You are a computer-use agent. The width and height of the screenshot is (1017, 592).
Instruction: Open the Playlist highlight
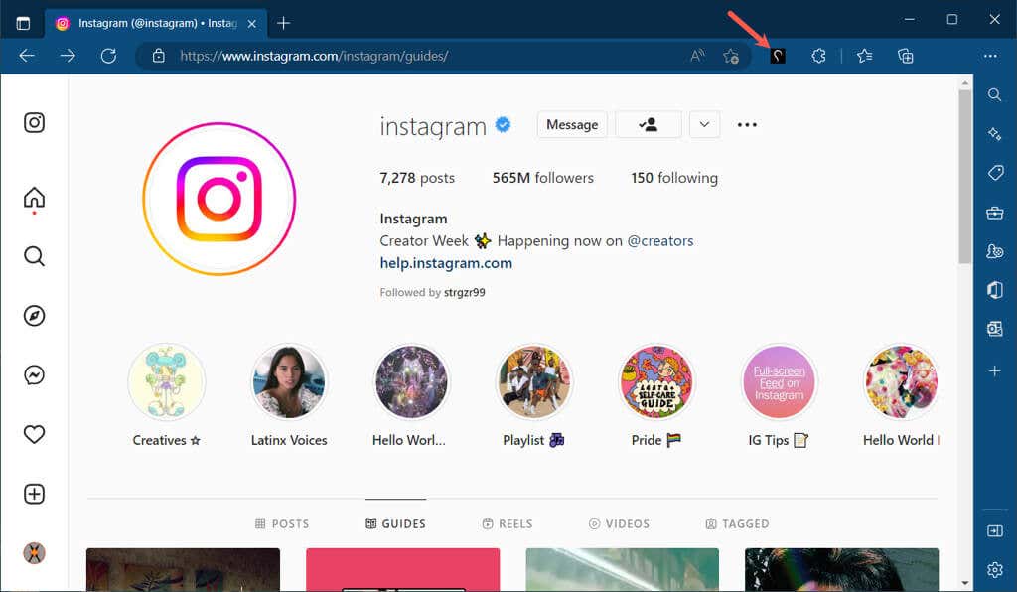click(x=533, y=381)
